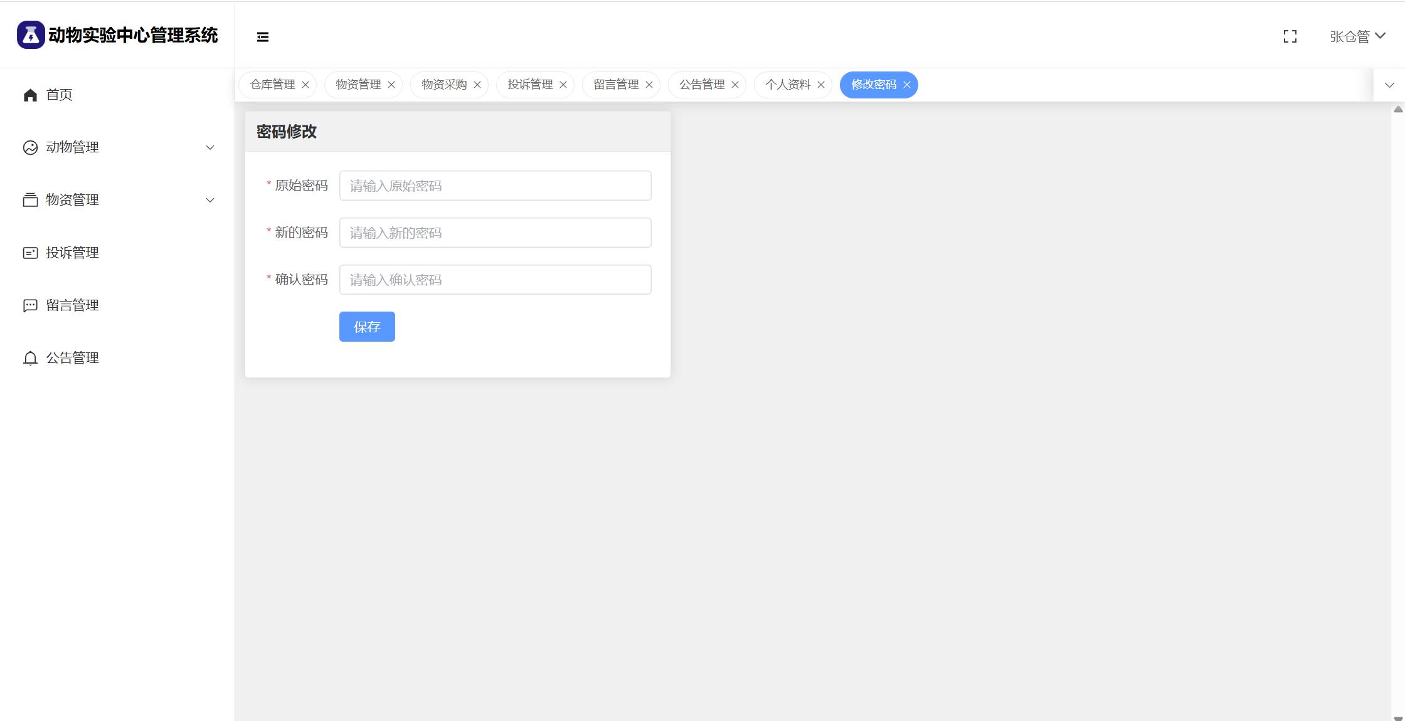Switch to the 个人资料 tab
The width and height of the screenshot is (1405, 721).
click(787, 85)
